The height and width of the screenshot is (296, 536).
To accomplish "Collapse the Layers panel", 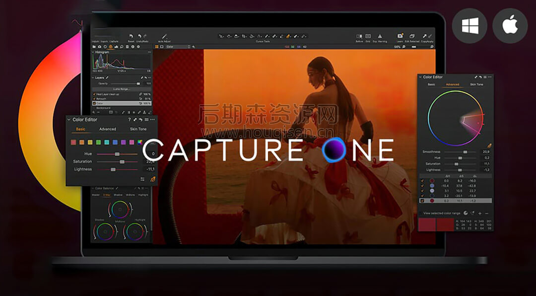I will pos(93,77).
